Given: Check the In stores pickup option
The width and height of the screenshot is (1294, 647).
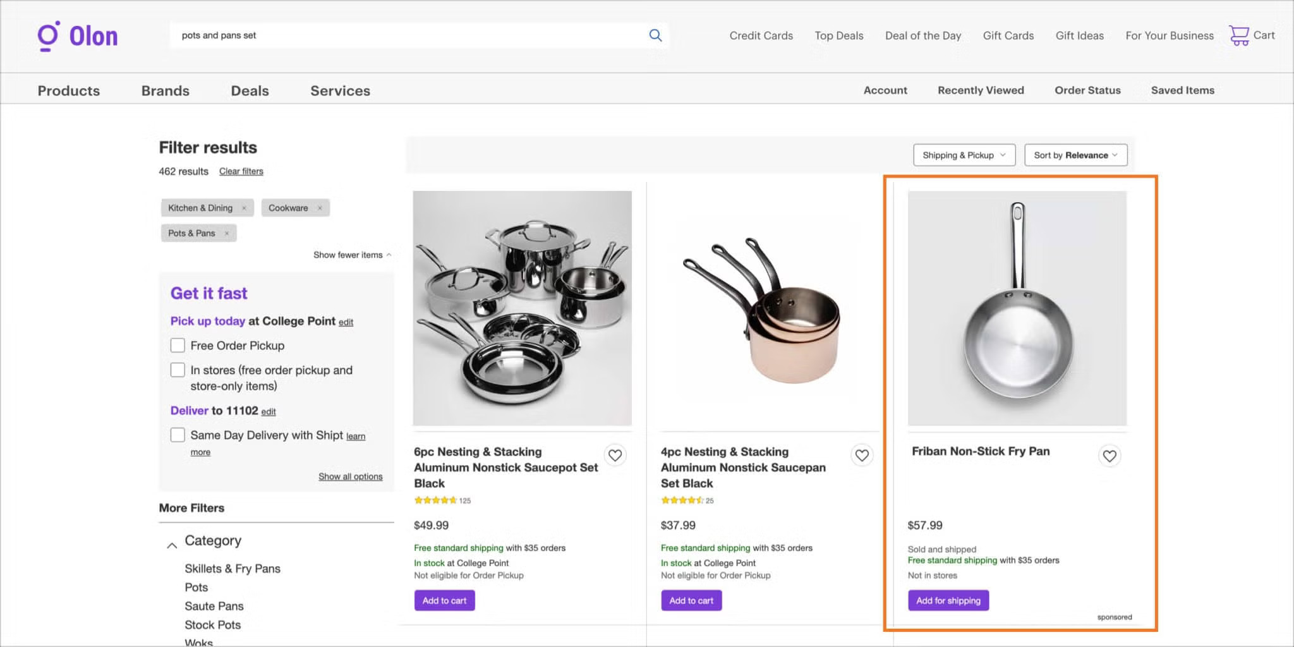Looking at the screenshot, I should coord(178,370).
